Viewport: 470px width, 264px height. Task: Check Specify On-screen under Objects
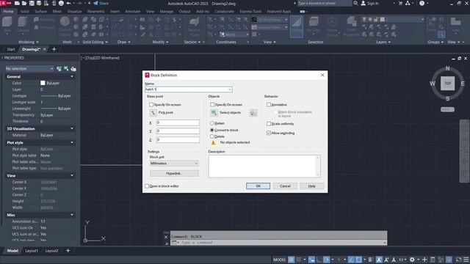(x=212, y=105)
